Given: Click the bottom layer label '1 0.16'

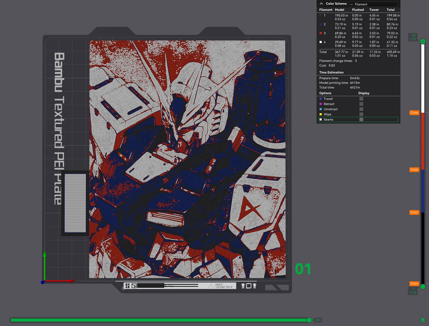Looking at the screenshot, I should 413,291.
